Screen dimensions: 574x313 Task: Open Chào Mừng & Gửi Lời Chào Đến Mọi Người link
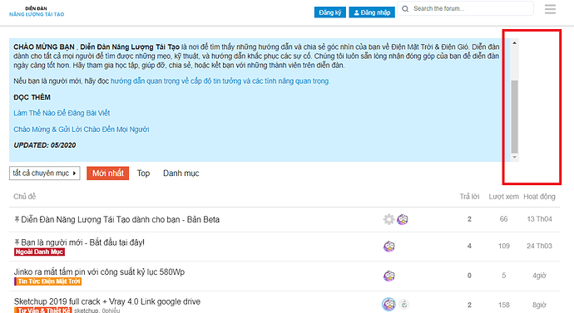point(82,130)
